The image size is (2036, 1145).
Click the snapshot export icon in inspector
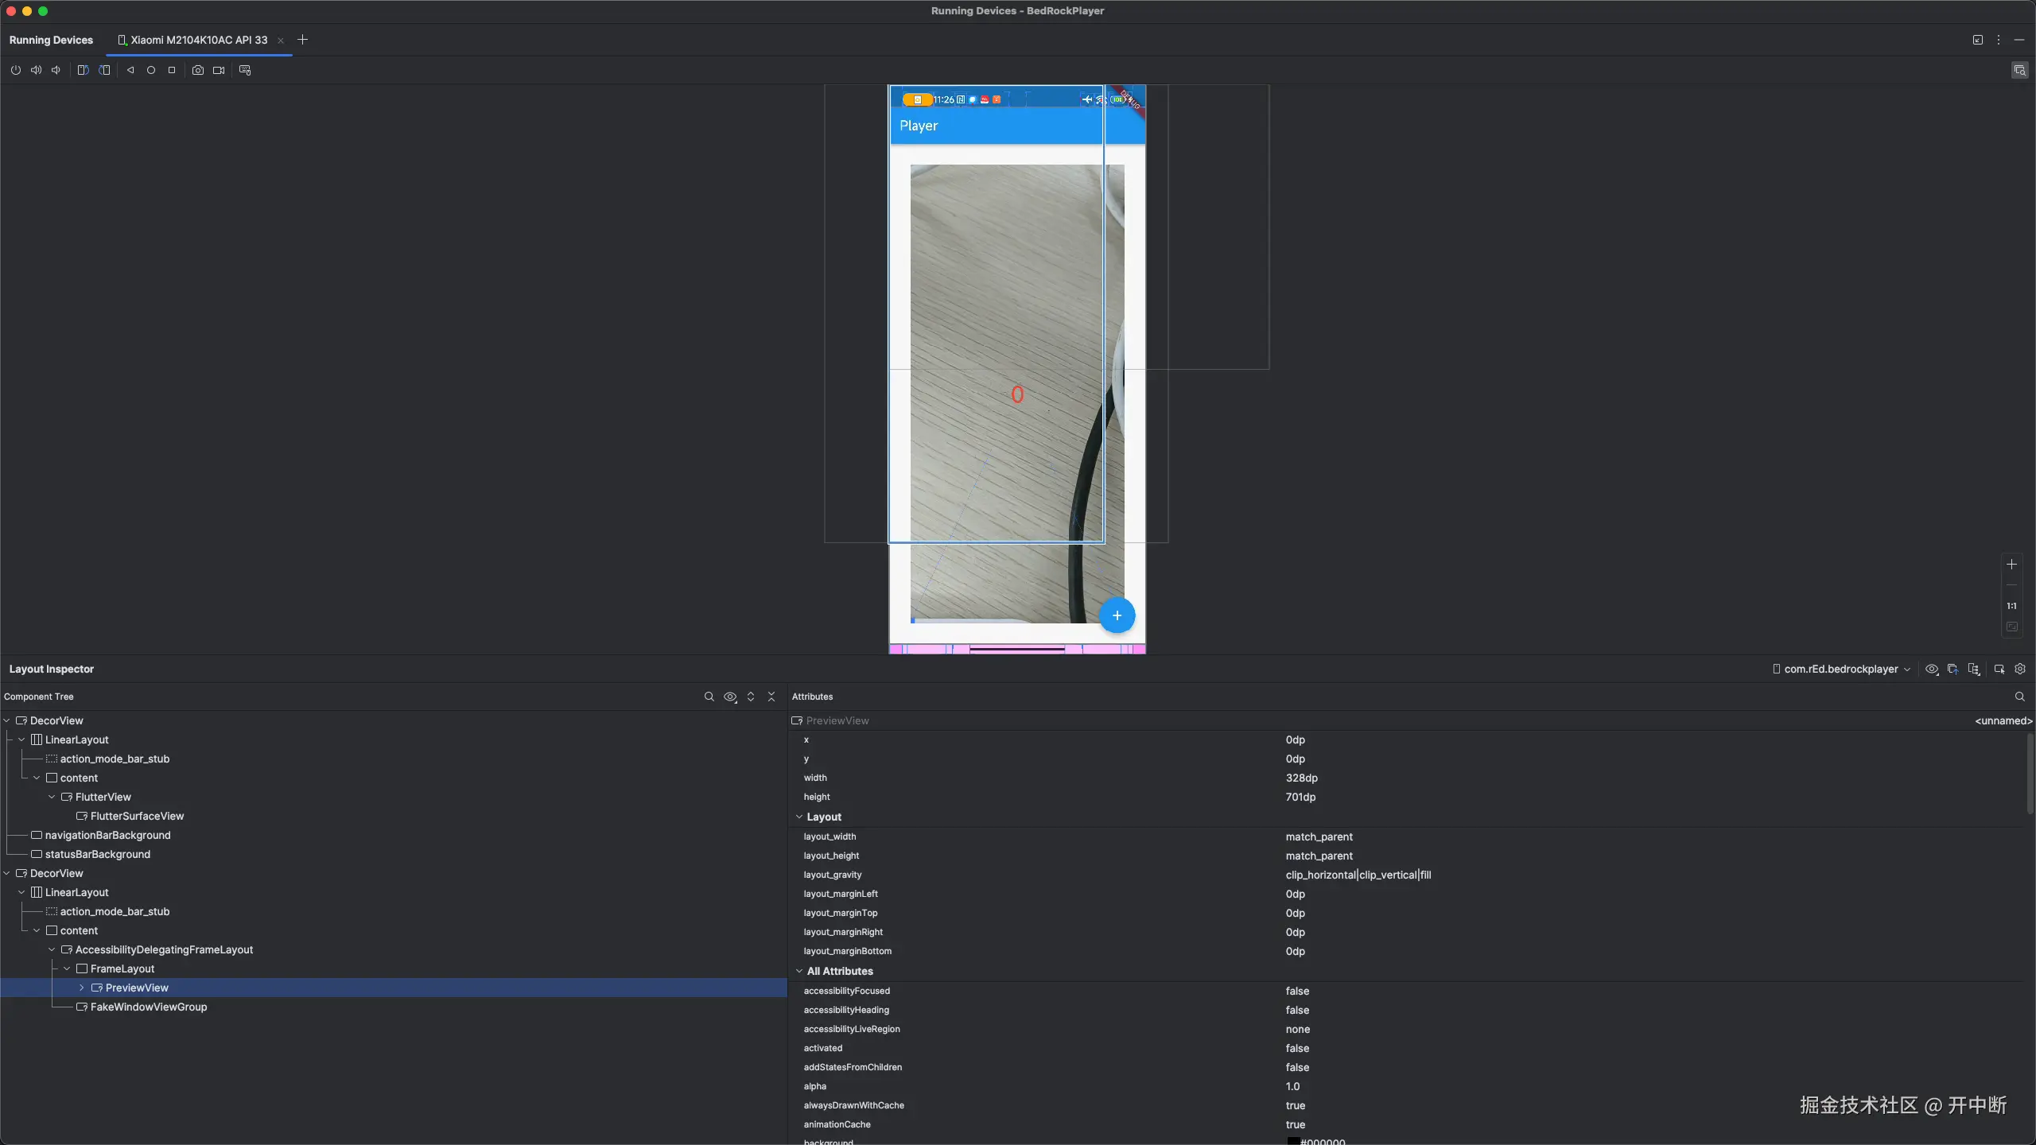(1952, 669)
